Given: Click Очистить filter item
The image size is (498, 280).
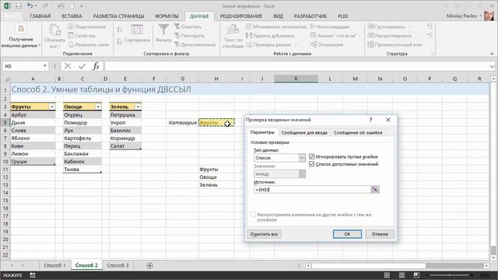Looking at the screenshot, I should pyautogui.click(x=188, y=26).
